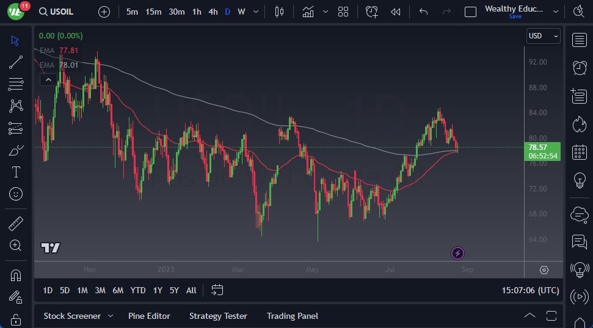Viewport: 593px width, 328px height.
Task: Expand the Stock Screener dropdown arrow
Action: (111, 316)
